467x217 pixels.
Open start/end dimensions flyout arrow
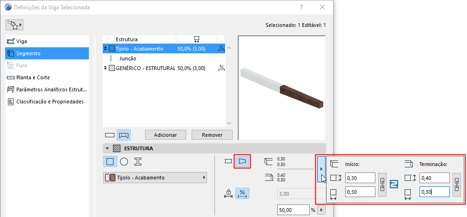(x=321, y=169)
